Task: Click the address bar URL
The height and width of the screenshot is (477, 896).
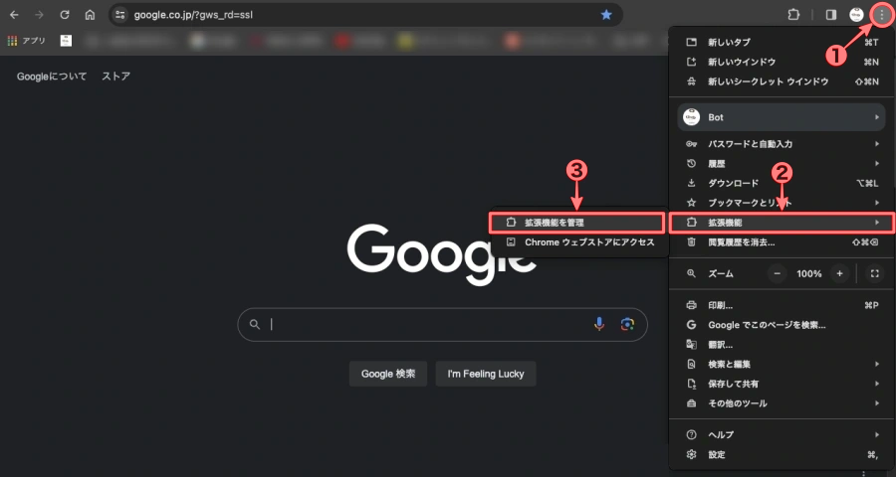Action: pos(193,15)
